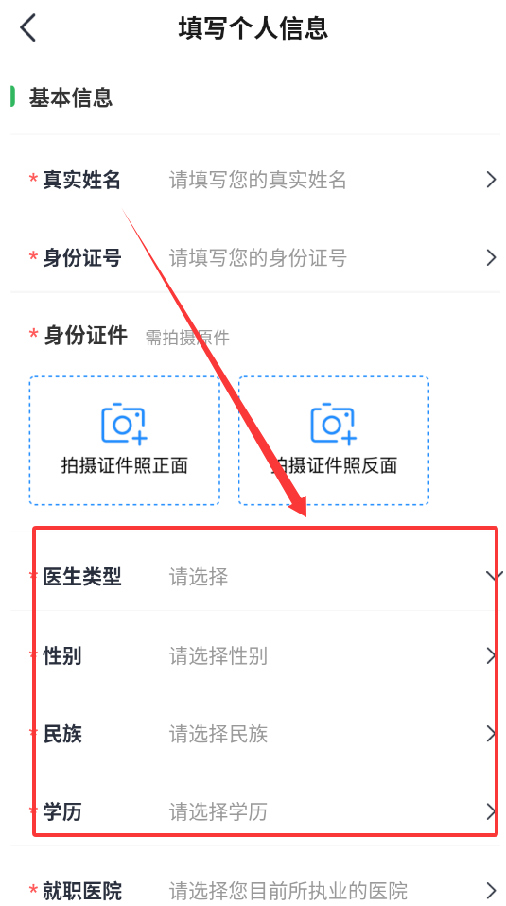The image size is (506, 906).
Task: Select the 请选择民族 placeholder
Action: [218, 734]
